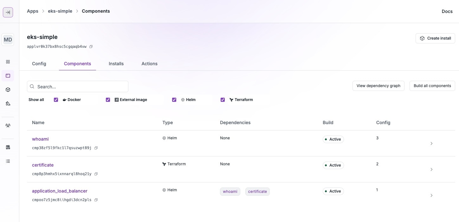
Task: Click View dependency graph
Action: (378, 86)
